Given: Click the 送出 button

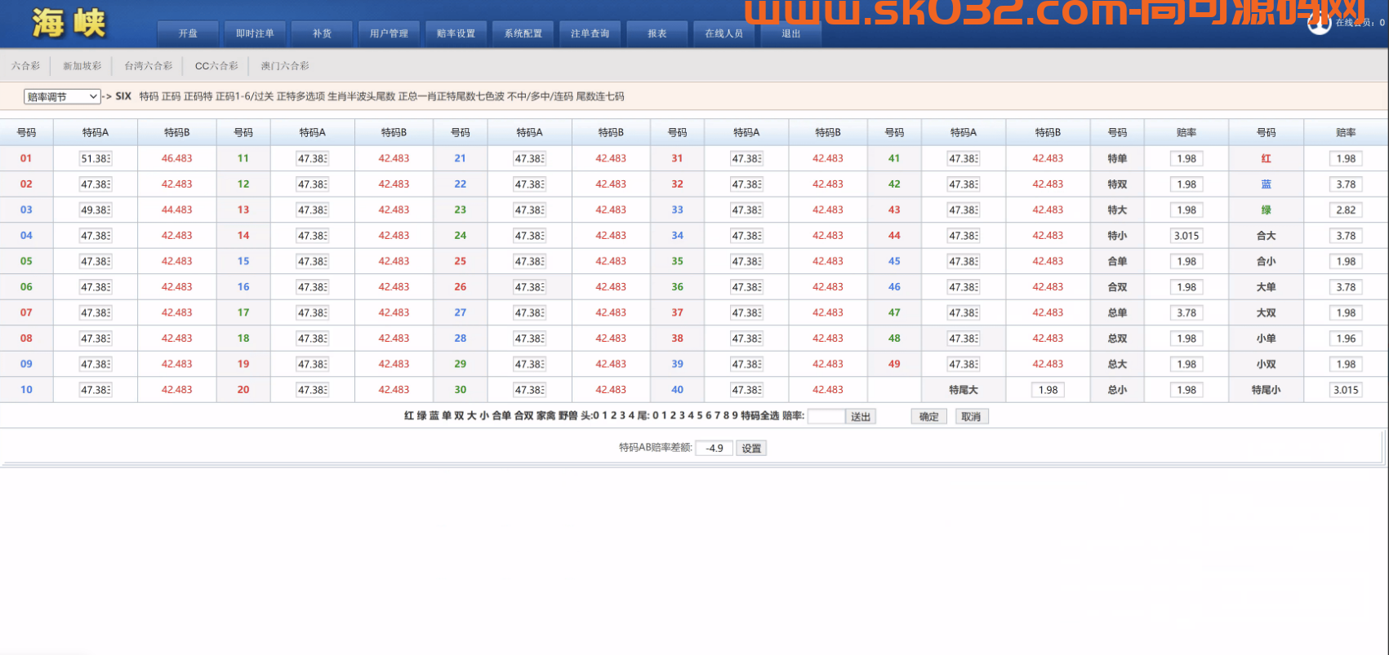Looking at the screenshot, I should (861, 417).
